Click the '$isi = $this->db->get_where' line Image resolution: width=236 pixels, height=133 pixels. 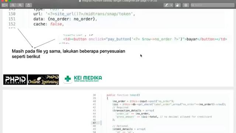click(x=169, y=104)
